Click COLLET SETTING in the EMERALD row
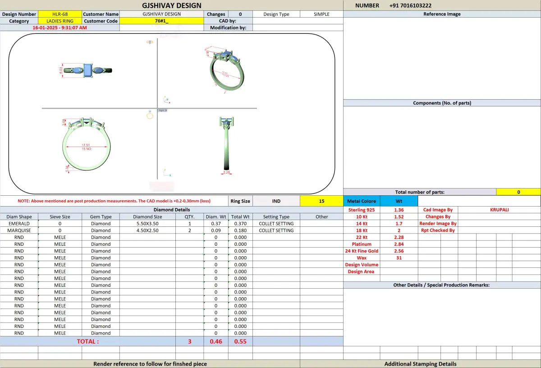This screenshot has height=368, width=541. (x=276, y=223)
